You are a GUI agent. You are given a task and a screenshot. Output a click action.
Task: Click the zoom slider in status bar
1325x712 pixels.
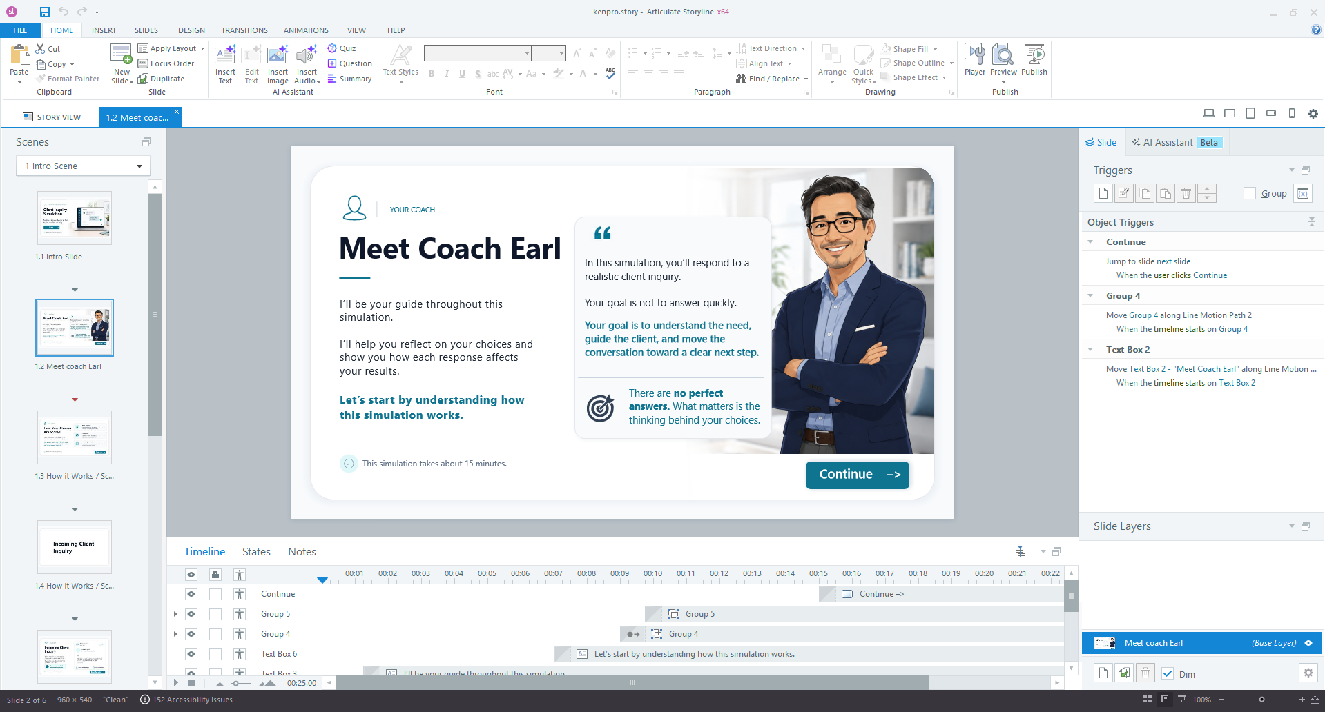pos(1261,700)
